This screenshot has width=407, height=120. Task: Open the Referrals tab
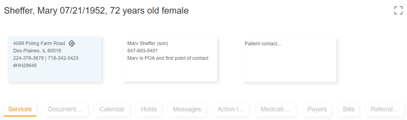point(385,109)
